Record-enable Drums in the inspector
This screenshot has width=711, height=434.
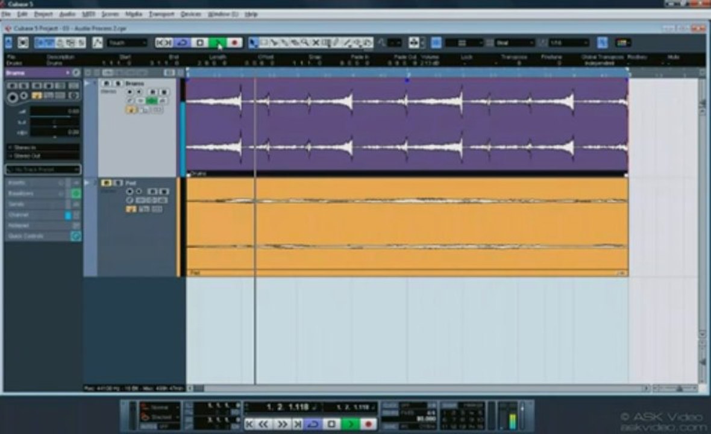tap(13, 97)
